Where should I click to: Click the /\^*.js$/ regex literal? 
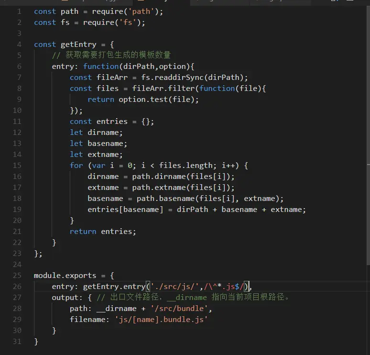[224, 287]
